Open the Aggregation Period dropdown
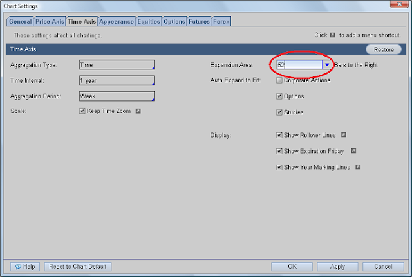This screenshot has height=277, width=412. pos(117,96)
